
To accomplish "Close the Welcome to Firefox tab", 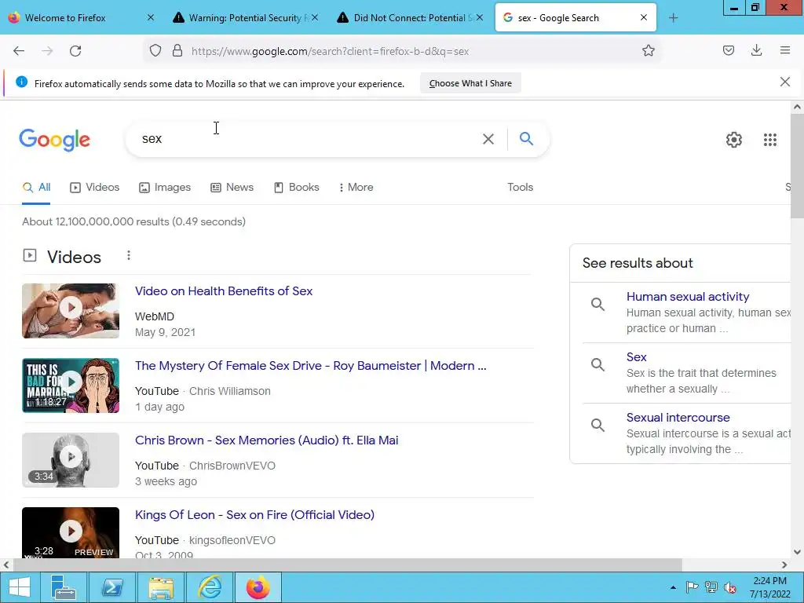I will tap(150, 17).
